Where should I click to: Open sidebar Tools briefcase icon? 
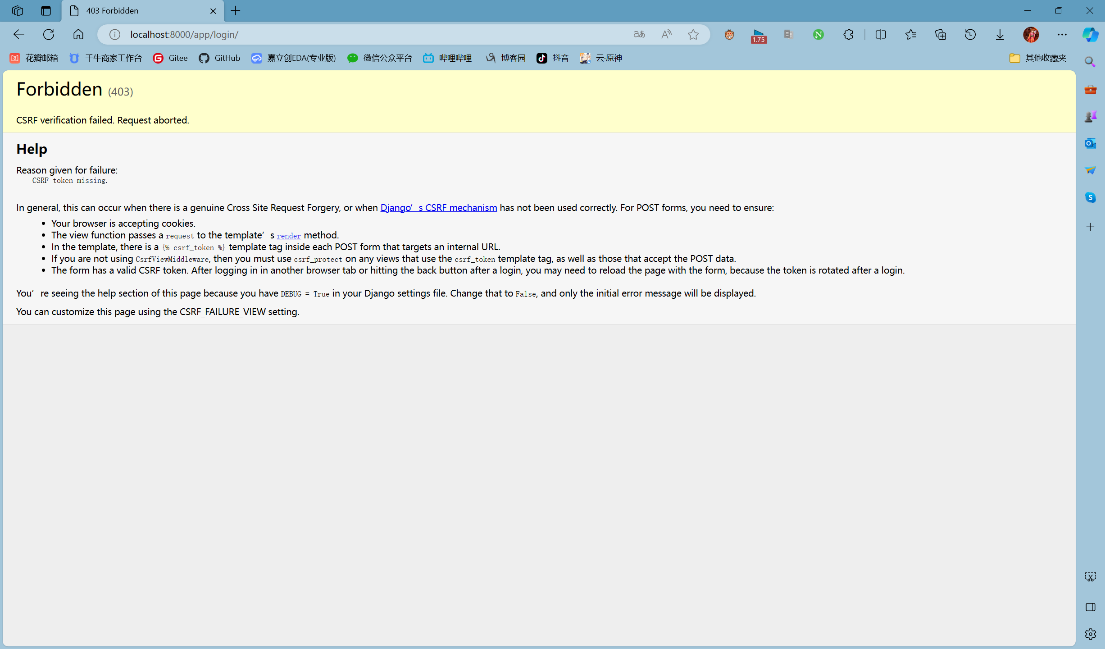pos(1090,89)
